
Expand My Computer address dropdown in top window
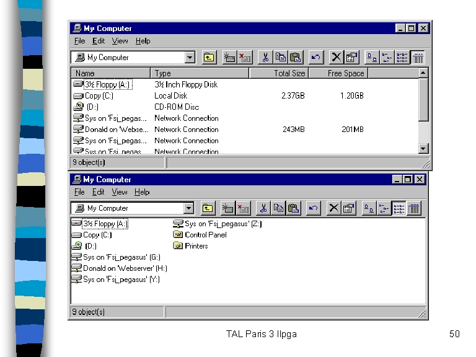(190, 58)
